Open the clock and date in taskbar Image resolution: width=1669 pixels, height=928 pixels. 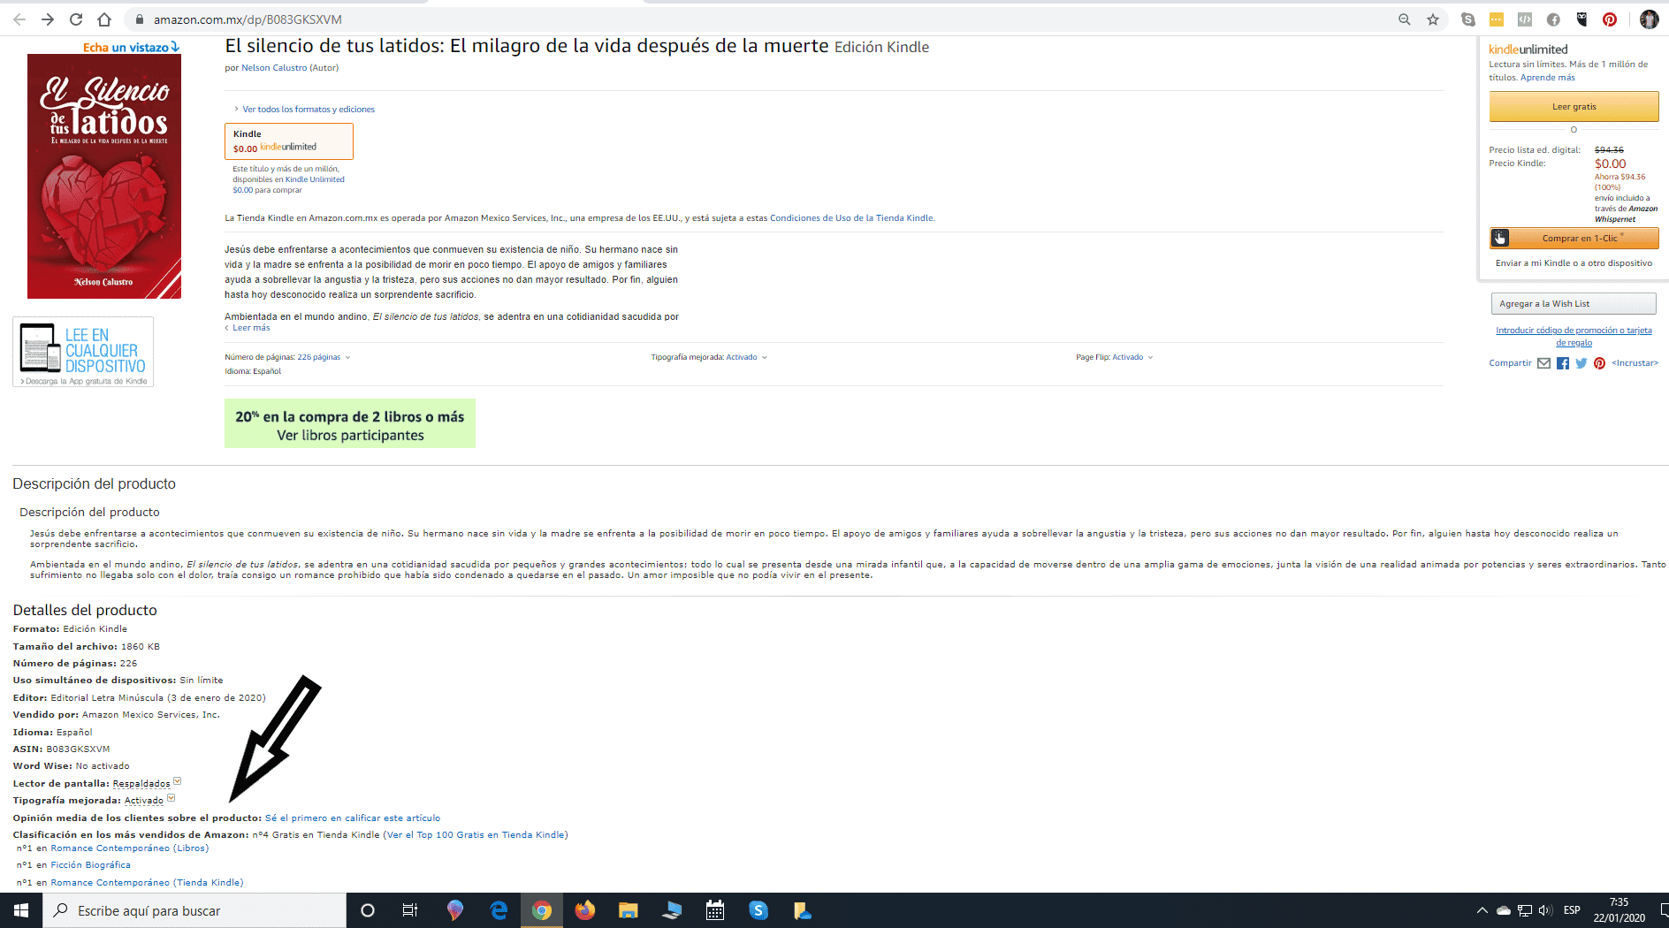(1619, 910)
